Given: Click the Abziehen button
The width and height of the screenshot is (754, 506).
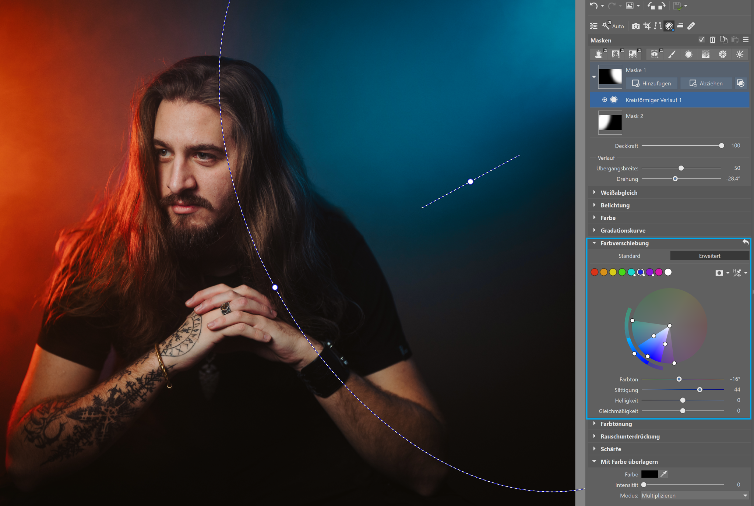Looking at the screenshot, I should click(x=706, y=83).
